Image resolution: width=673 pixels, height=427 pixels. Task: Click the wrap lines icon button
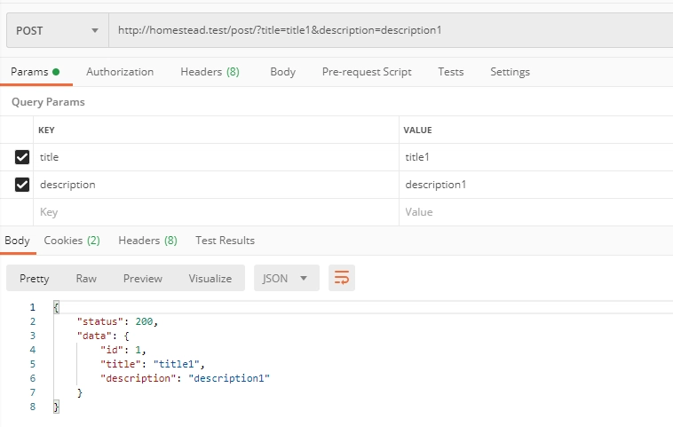(342, 278)
